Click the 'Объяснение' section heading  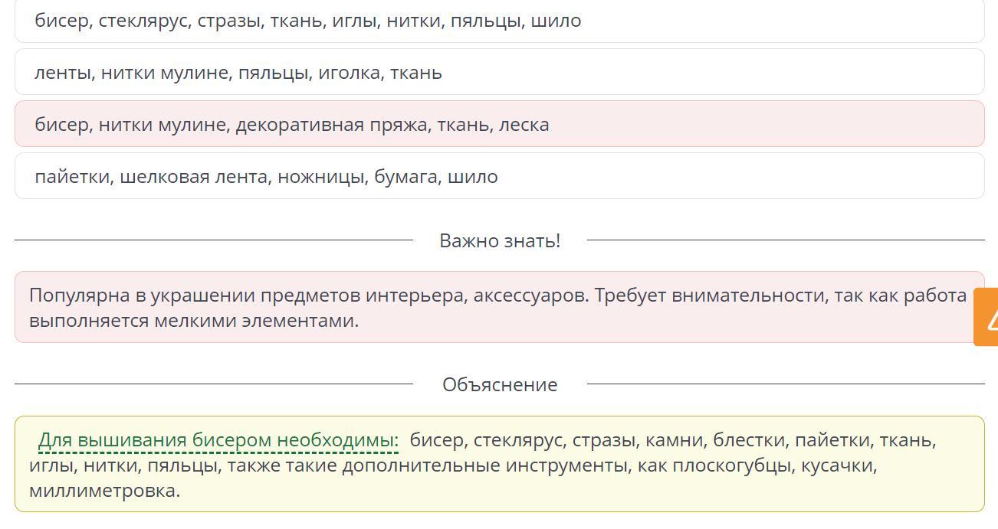click(x=500, y=384)
